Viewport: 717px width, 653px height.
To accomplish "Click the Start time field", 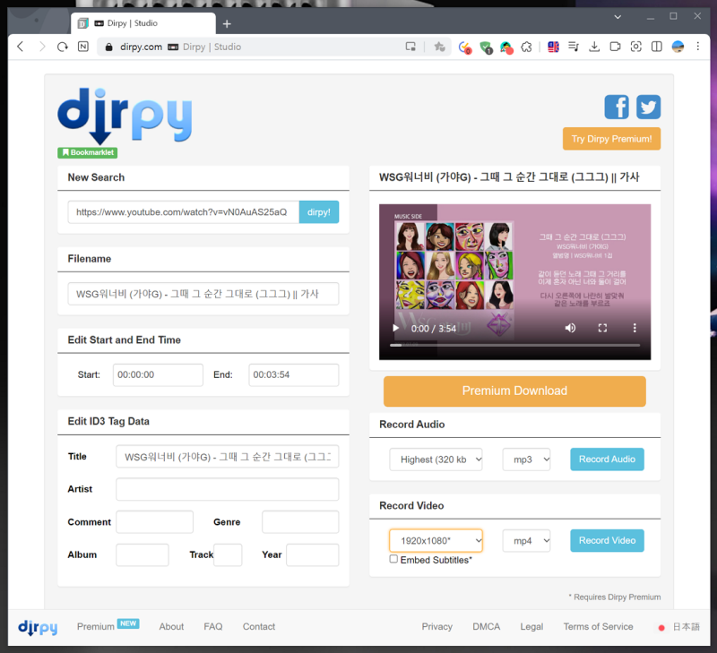I will click(x=158, y=374).
